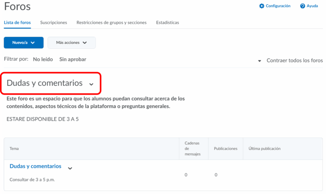Screen dimensions: 326x194
Task: Open the Configuración link
Action: click(x=278, y=6)
